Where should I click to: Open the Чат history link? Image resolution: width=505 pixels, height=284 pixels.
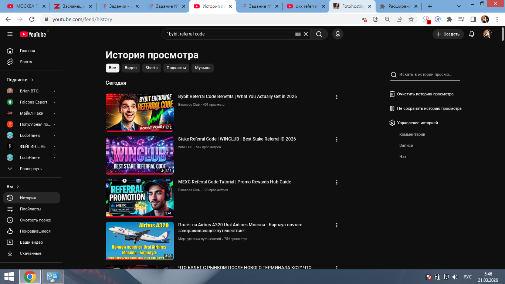(403, 156)
